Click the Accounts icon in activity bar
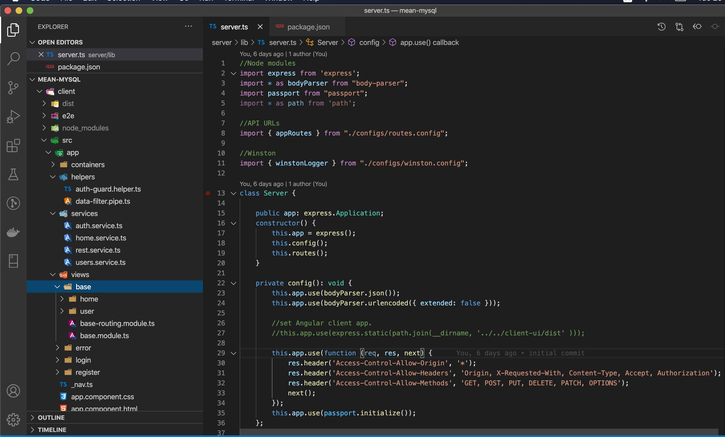This screenshot has width=725, height=437. 13,391
